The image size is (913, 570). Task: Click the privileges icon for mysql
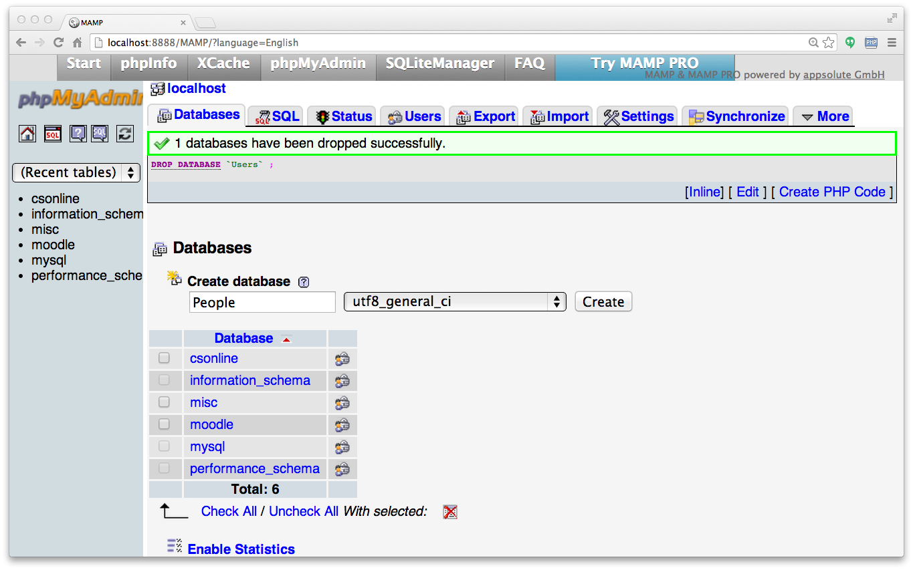(x=342, y=447)
